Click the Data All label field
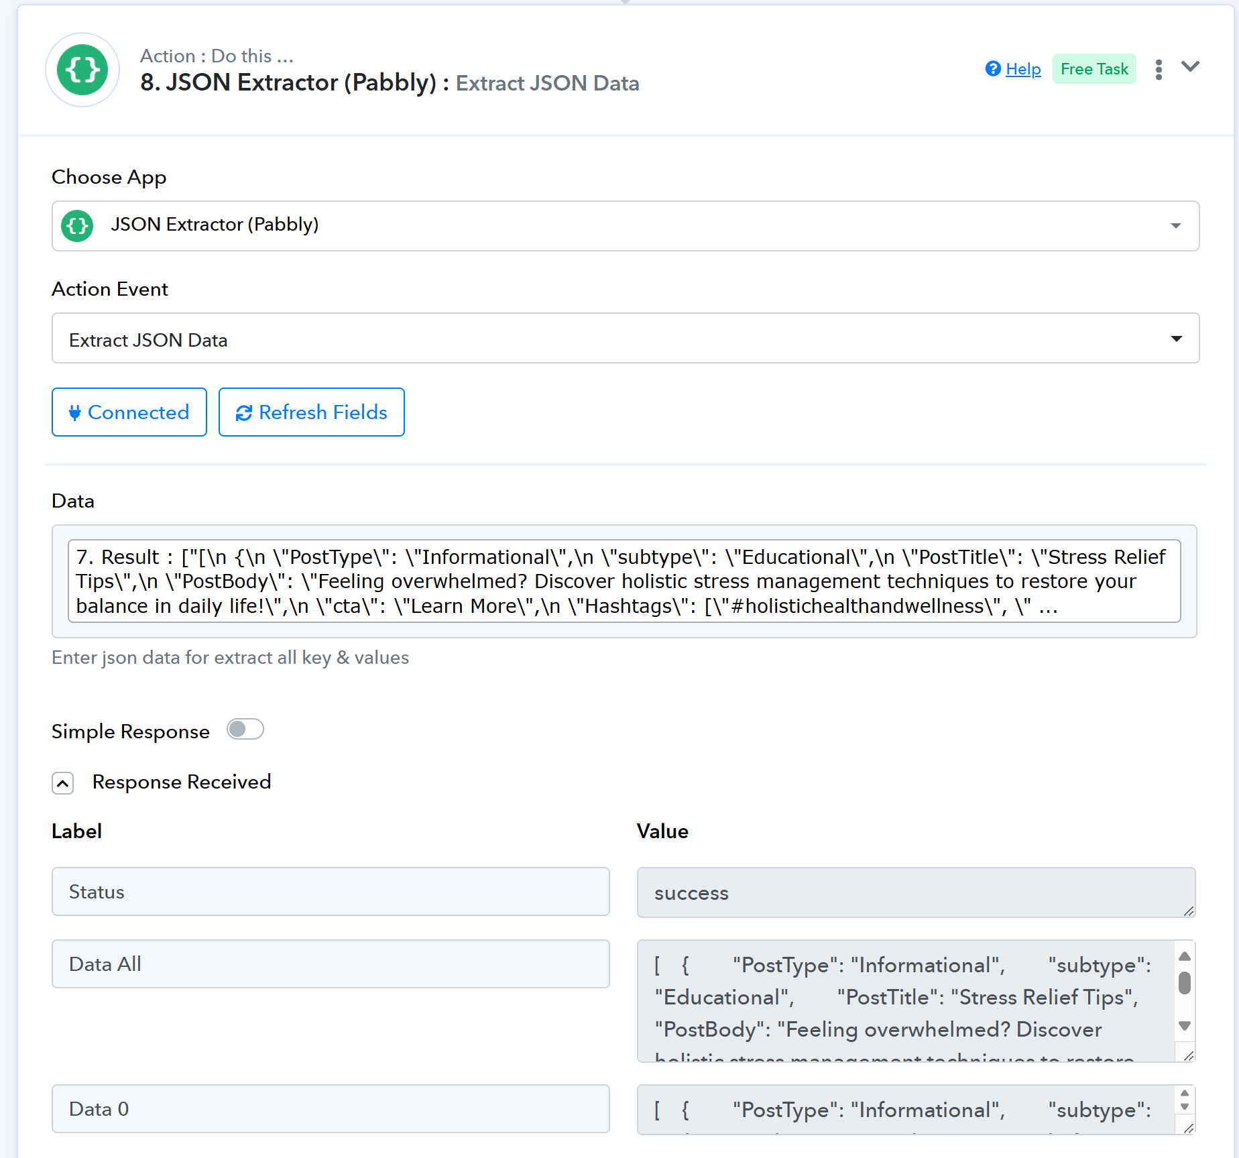 click(x=331, y=964)
